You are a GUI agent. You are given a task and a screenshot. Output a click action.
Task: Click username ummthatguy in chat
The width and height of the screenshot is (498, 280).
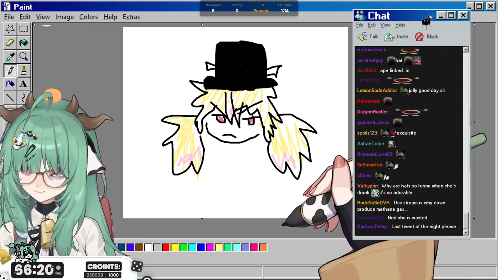click(371, 61)
